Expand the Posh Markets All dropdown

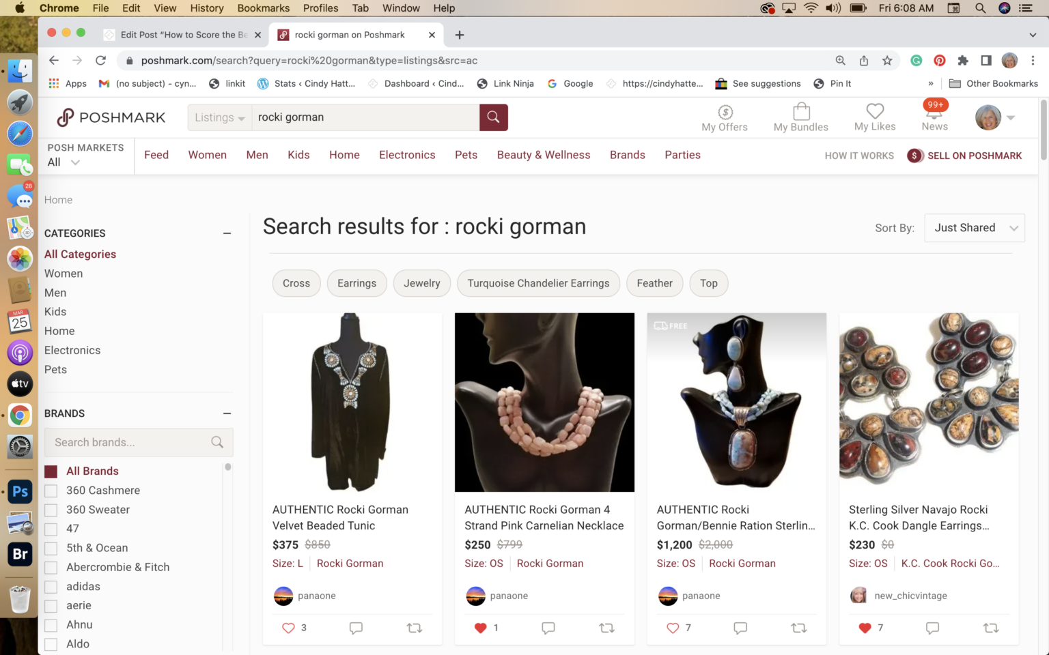(64, 162)
